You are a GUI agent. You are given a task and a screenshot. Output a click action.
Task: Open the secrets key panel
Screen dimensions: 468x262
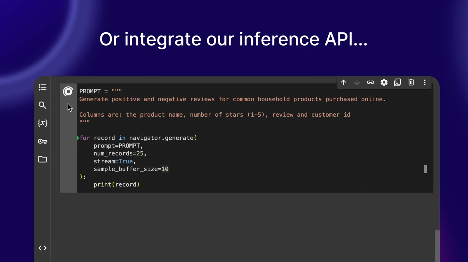(42, 141)
